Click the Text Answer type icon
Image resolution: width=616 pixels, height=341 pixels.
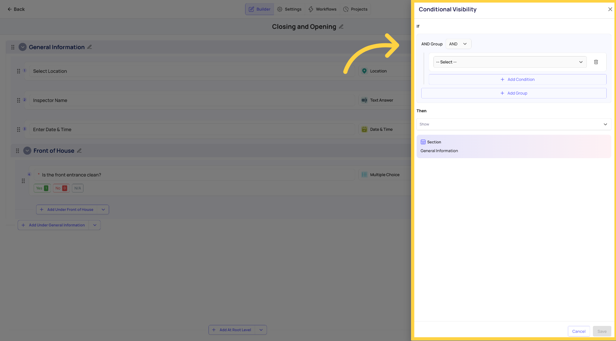364,100
